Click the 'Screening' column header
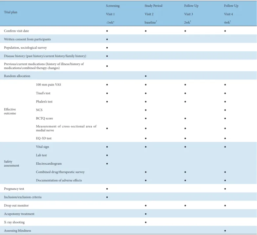Screen dimensions: 257x235 coord(113,6)
